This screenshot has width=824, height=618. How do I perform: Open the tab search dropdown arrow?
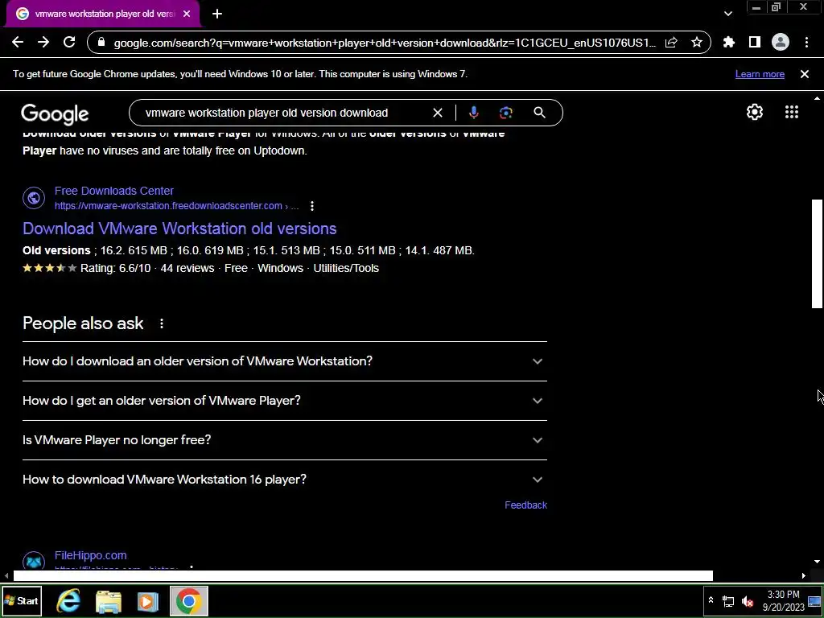(727, 14)
